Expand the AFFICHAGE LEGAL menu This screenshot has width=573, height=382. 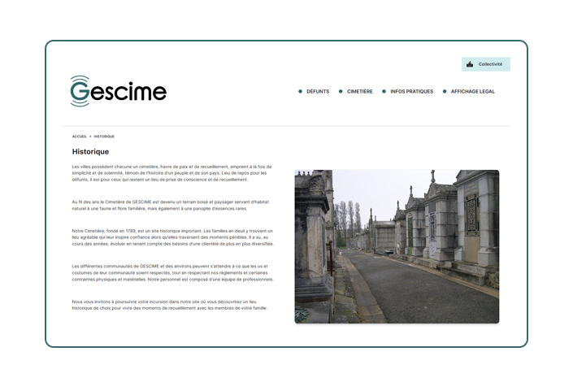pyautogui.click(x=473, y=92)
